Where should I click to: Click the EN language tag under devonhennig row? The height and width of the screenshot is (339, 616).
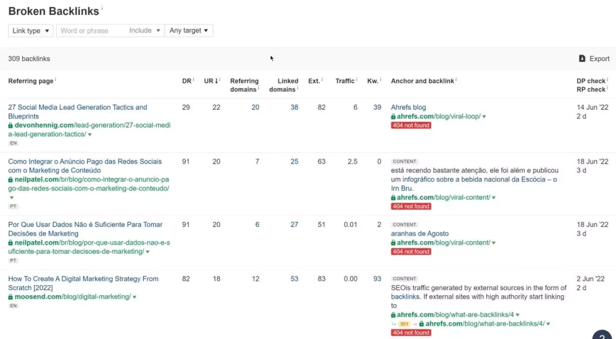click(x=13, y=143)
